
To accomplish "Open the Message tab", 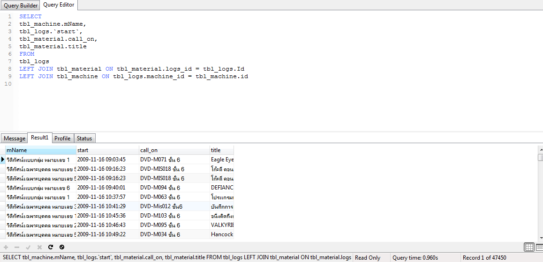I will tap(15, 138).
